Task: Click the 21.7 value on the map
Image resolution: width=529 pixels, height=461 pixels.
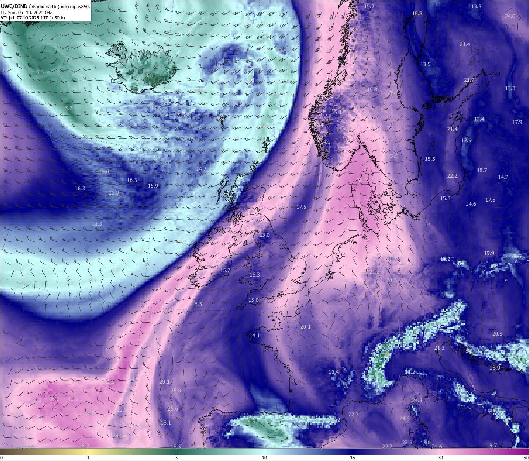Action: coord(469,80)
